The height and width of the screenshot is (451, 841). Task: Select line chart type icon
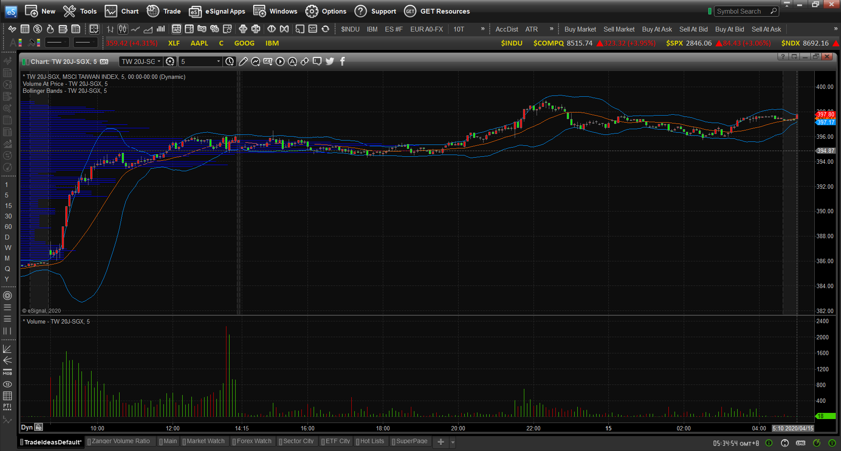point(135,29)
